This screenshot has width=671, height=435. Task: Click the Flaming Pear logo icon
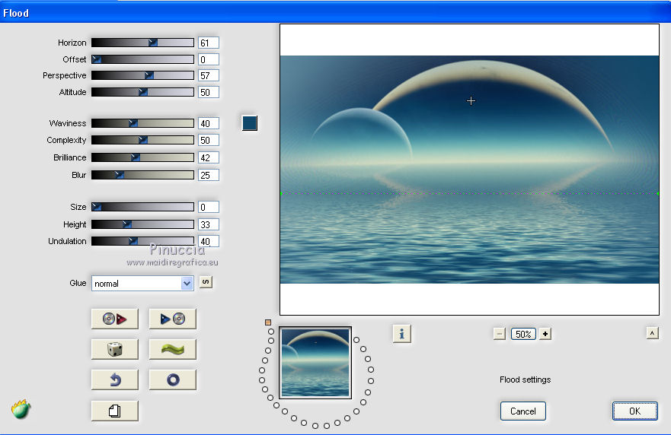point(21,409)
